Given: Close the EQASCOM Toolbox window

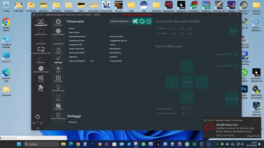Looking at the screenshot, I should coord(64,138).
